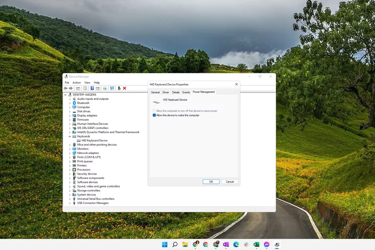
Task: Select Storage controllers row
Action: pyautogui.click(x=88, y=190)
